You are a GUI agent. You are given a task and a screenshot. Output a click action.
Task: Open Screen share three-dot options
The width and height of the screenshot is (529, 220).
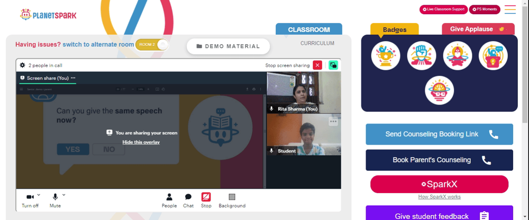(73, 78)
